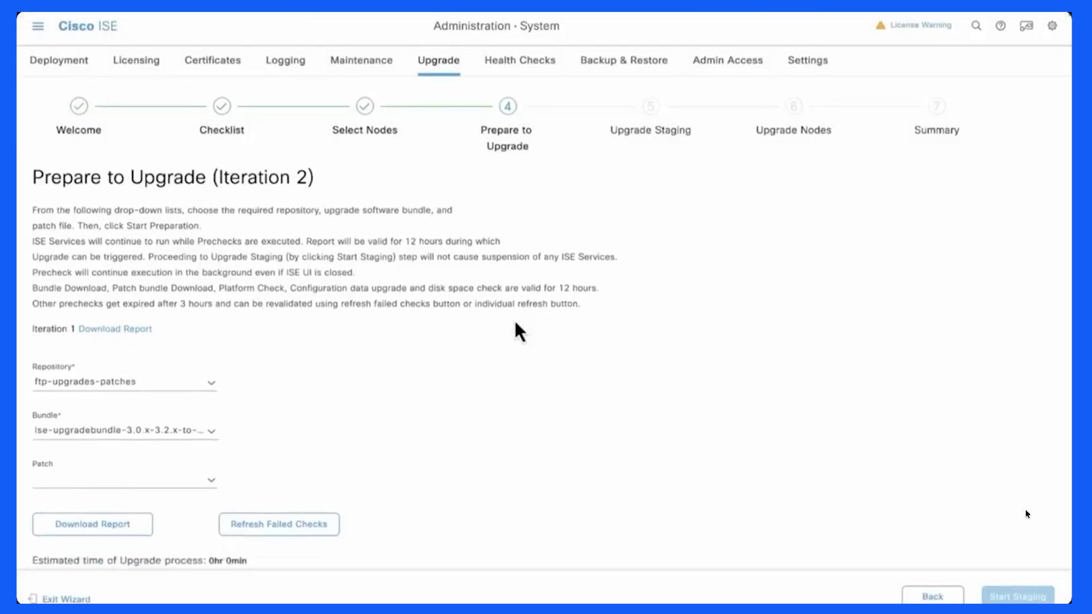Screen dimensions: 1092x614
Task: Click the Back button
Action: click(x=933, y=596)
